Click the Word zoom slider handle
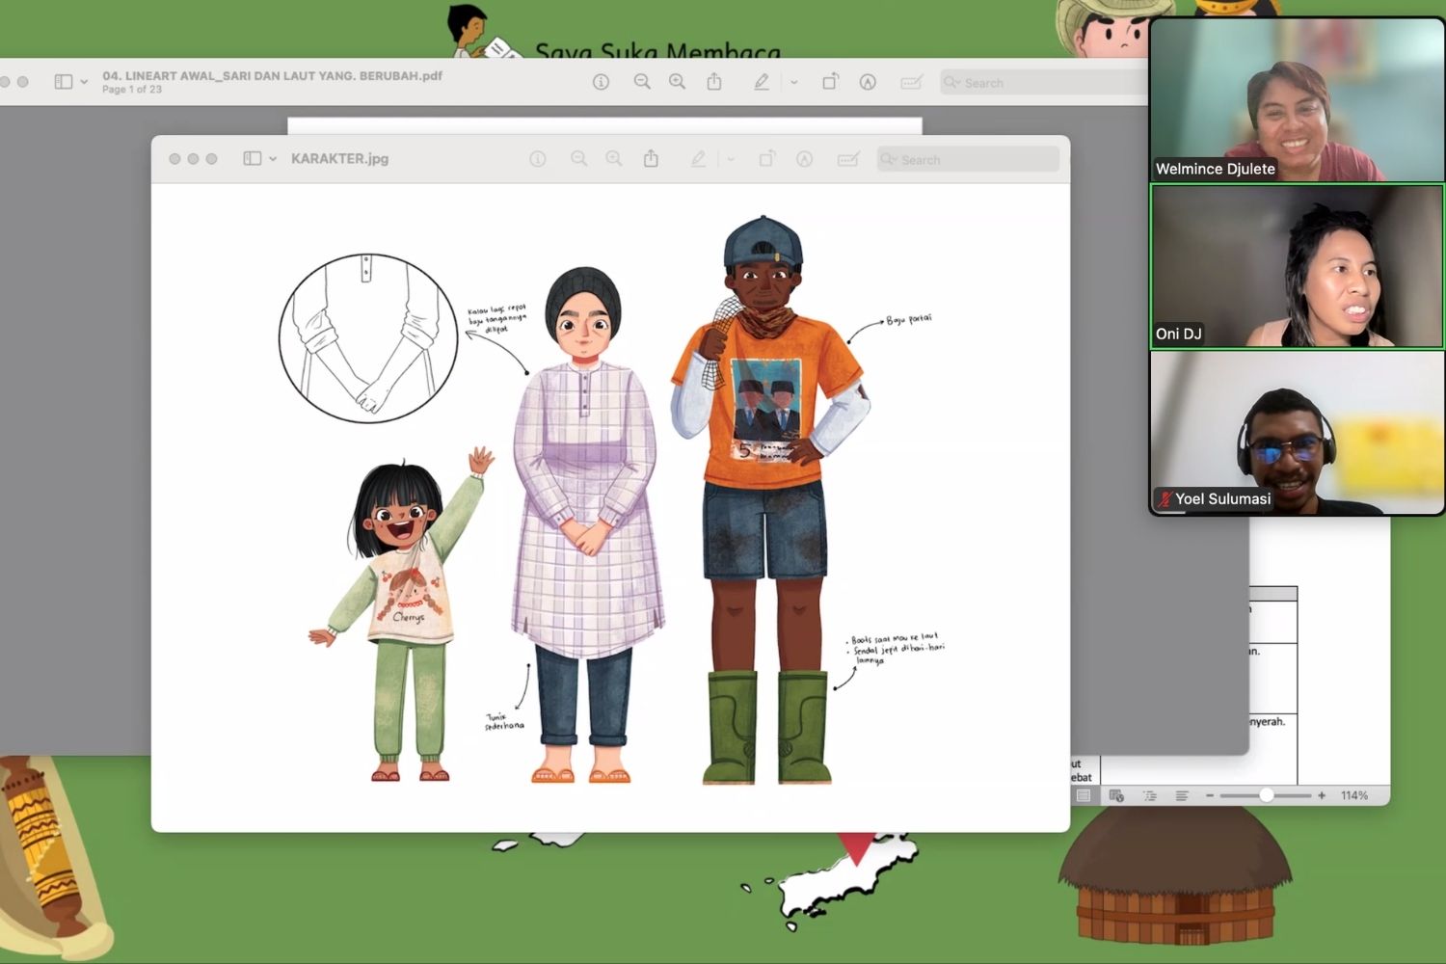 point(1267,795)
